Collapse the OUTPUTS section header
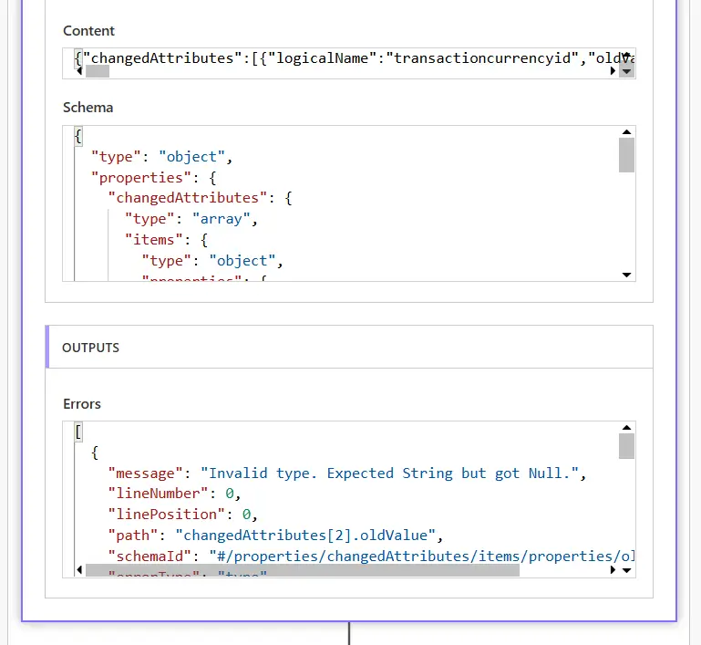 click(349, 348)
